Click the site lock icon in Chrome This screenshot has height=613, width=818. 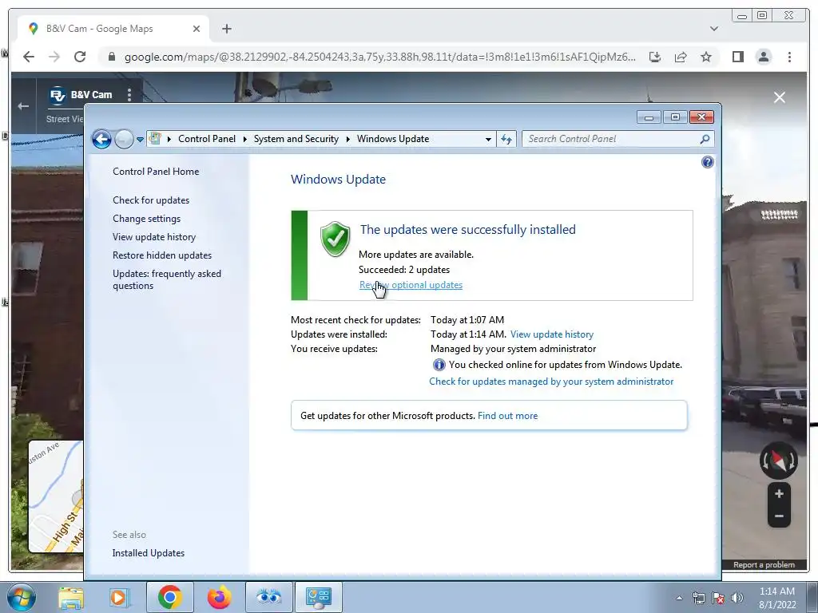[x=112, y=57]
